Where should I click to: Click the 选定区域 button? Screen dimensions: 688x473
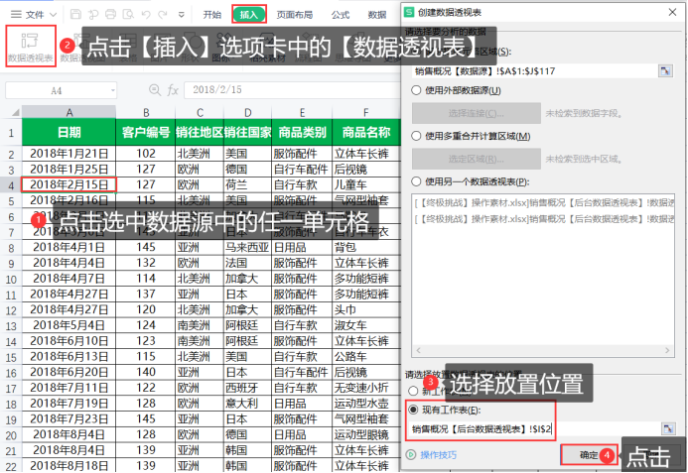click(x=477, y=159)
